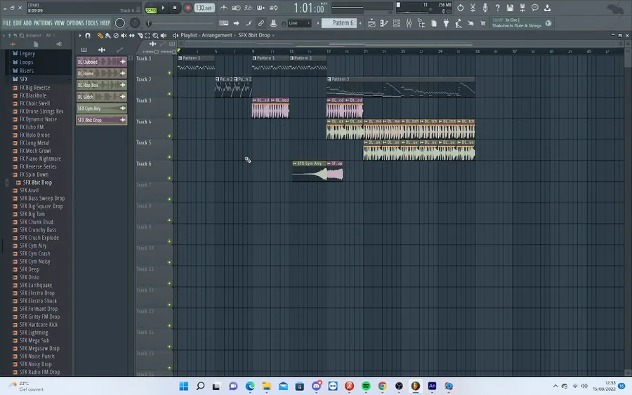The width and height of the screenshot is (632, 395).
Task: Open the Channel rack view icon
Action: point(396,23)
